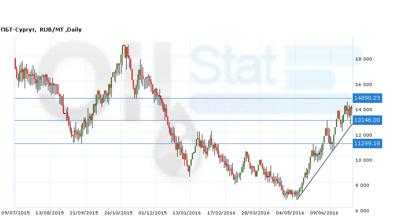
Task: Click the 04/05/2016 date marker
Action: pos(291,213)
